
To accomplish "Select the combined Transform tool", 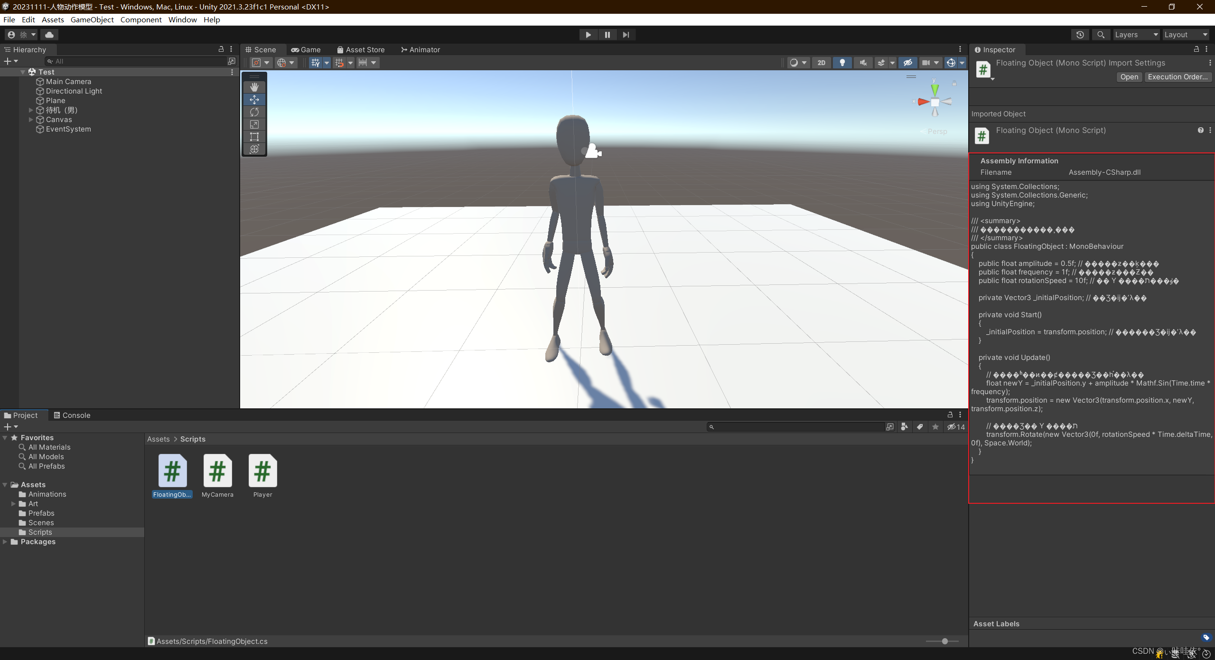I will pyautogui.click(x=254, y=149).
